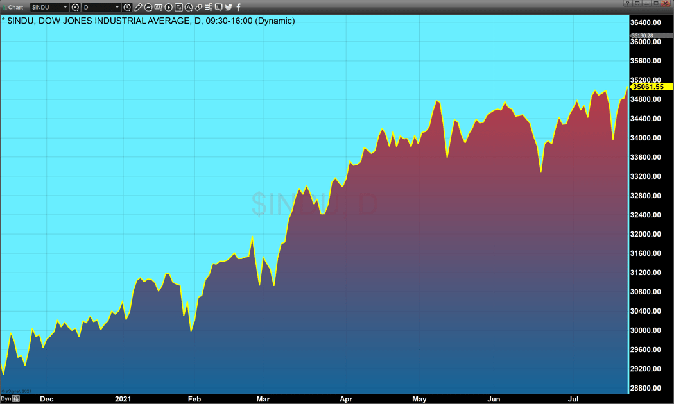Click the 30000.00 price axis label

pyautogui.click(x=645, y=331)
